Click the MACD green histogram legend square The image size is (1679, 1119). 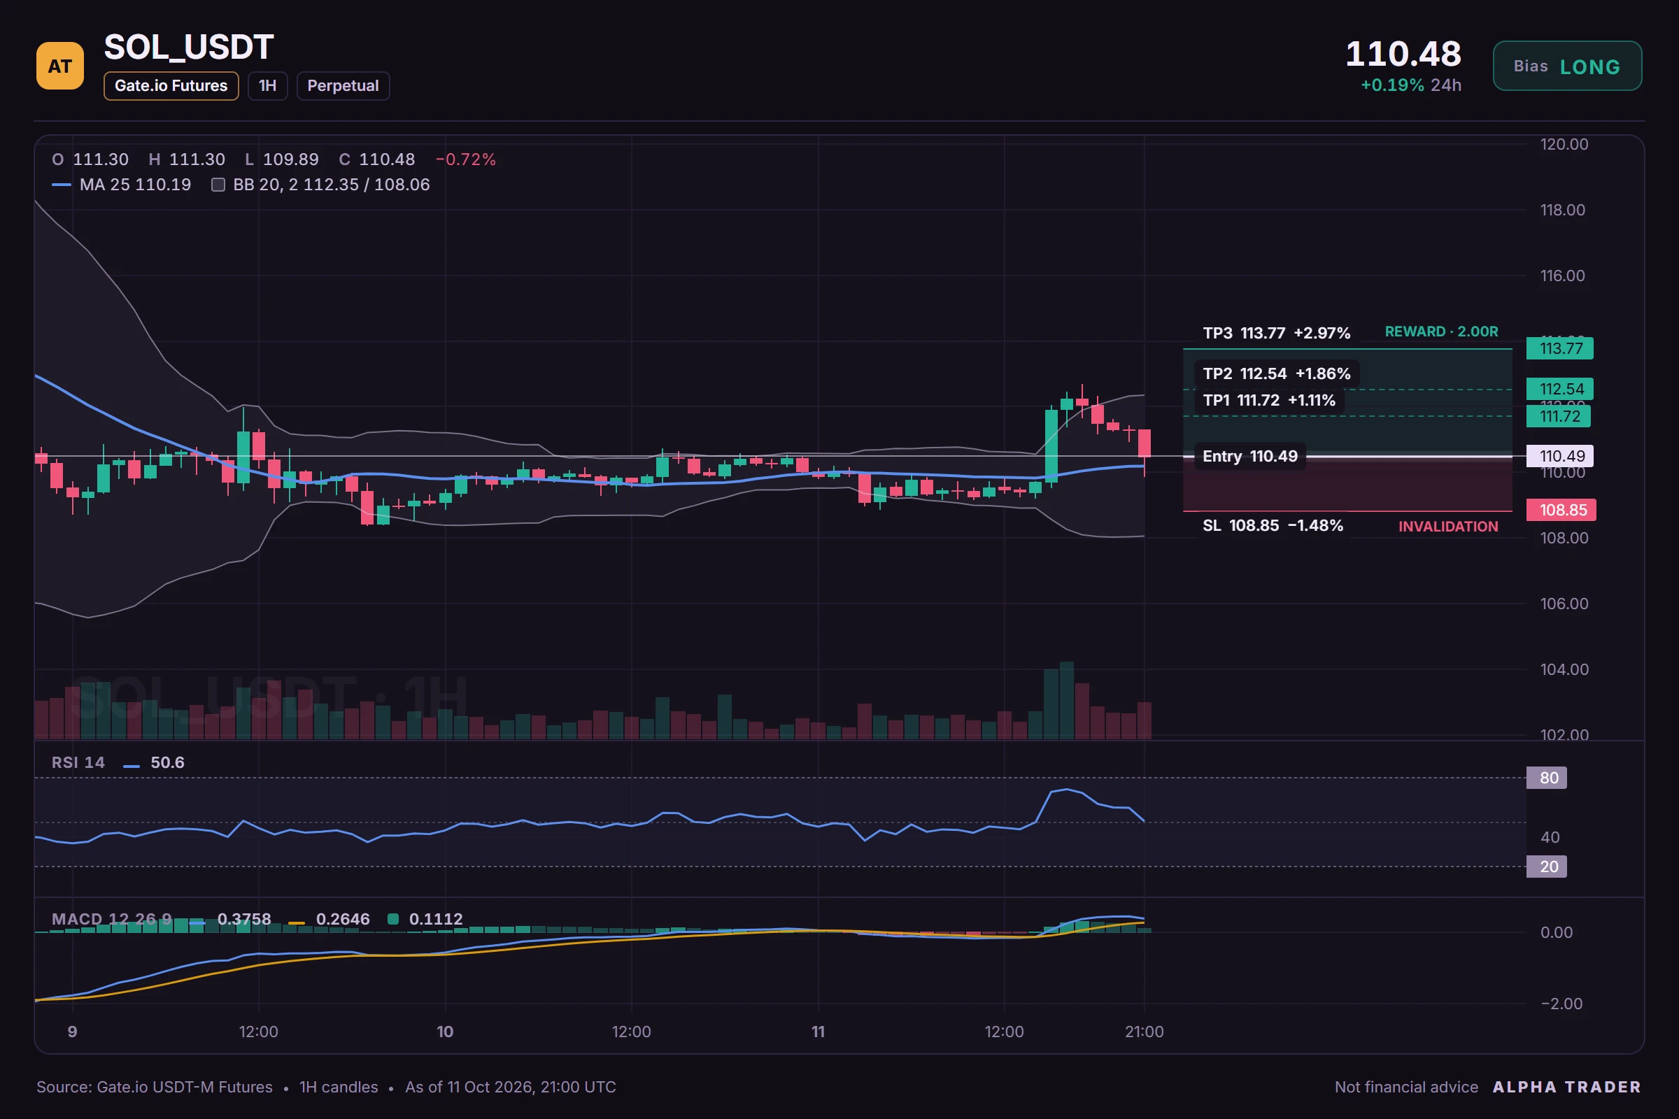coord(392,919)
